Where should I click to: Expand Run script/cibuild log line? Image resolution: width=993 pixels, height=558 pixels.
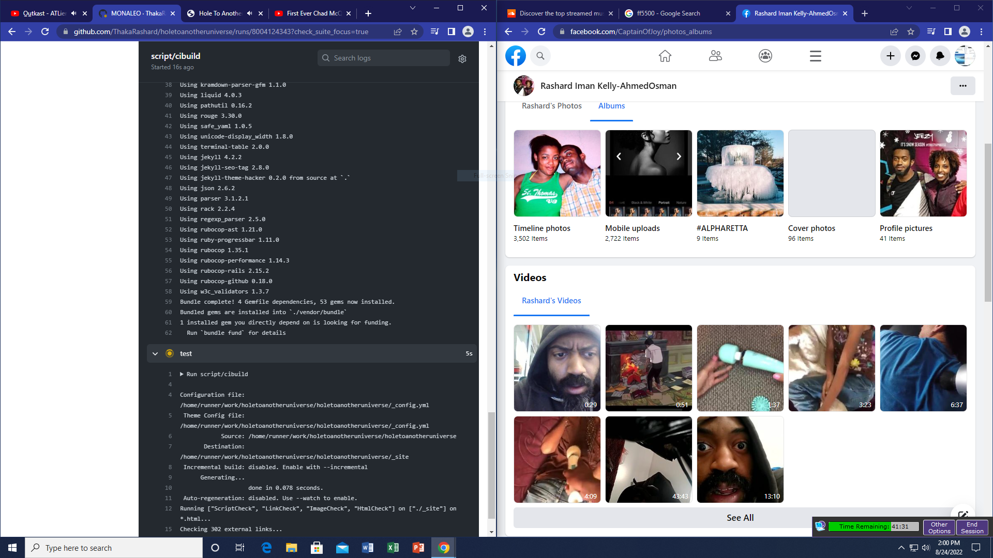pos(182,374)
